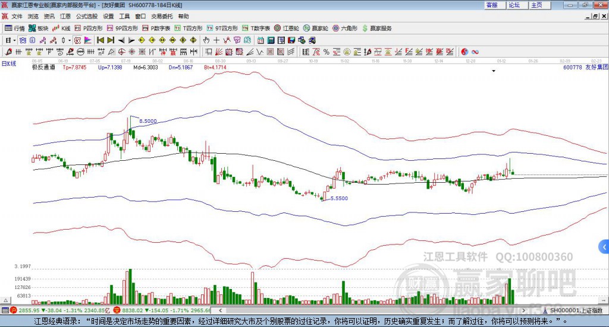Click SH000001 上证指数 in status bar
The height and width of the screenshot is (327, 609).
[x=576, y=310]
